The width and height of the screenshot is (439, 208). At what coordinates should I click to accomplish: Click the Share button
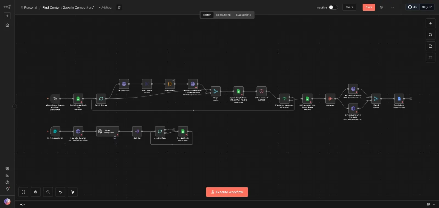349,7
